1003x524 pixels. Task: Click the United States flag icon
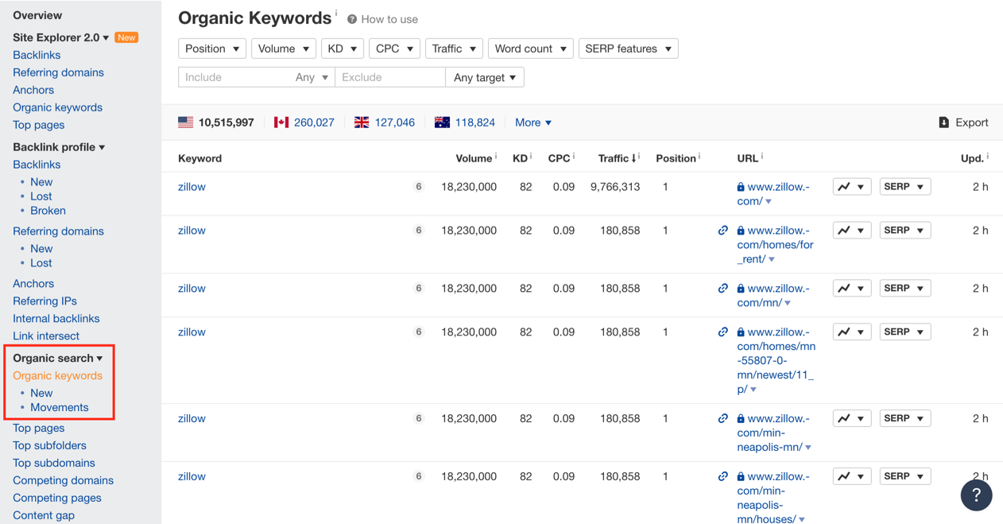point(185,122)
